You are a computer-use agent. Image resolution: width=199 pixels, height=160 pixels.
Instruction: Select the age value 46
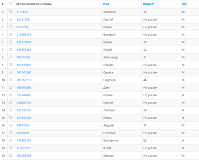145,80
